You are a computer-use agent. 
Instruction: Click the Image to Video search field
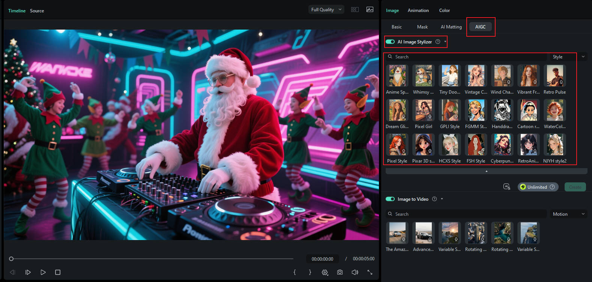click(466, 214)
